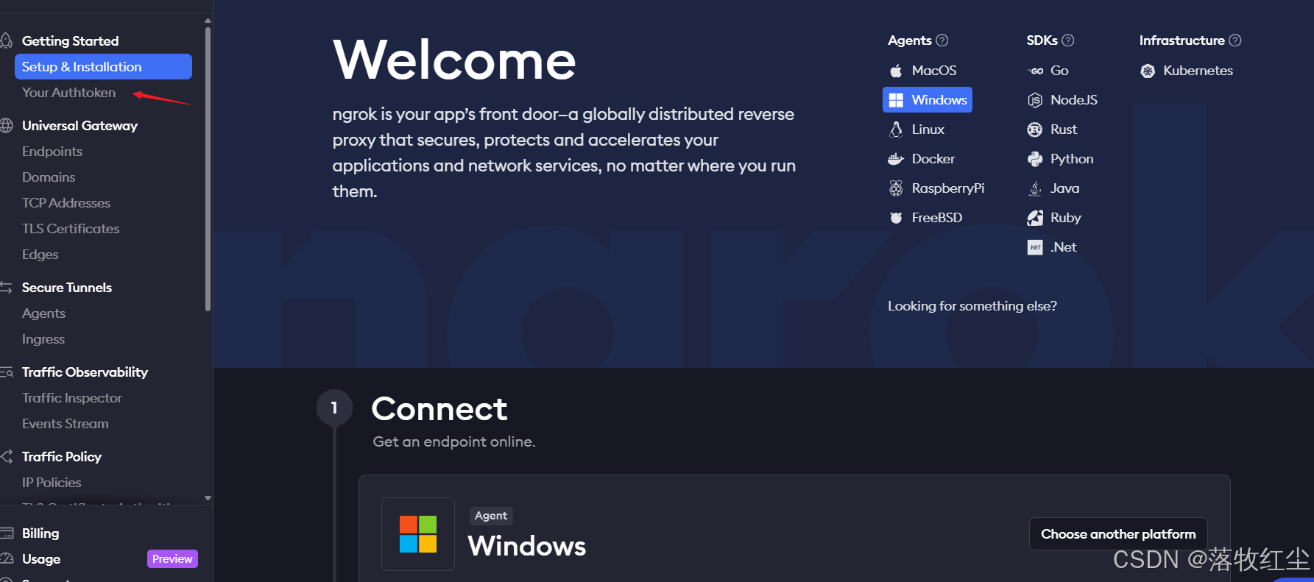Click the FreeBSD icon
Viewport: 1314px width, 582px height.
[896, 218]
